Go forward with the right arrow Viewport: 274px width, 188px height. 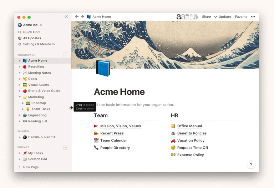point(82,17)
